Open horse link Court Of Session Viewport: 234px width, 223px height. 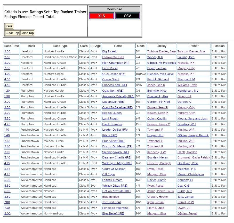pos(114,169)
